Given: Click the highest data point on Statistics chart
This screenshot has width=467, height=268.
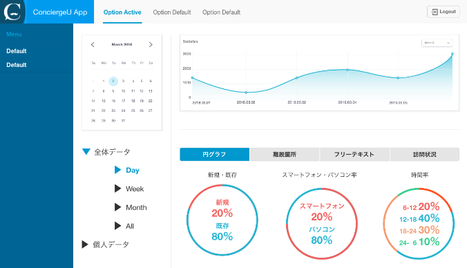Looking at the screenshot, I should (452, 54).
